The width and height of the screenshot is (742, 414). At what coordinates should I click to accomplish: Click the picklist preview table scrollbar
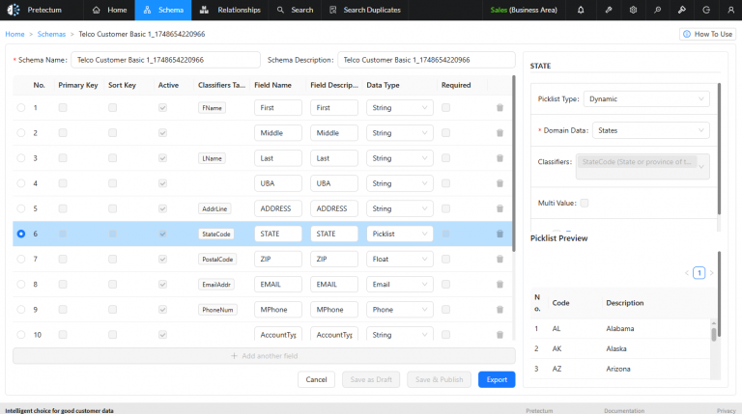[x=714, y=333]
